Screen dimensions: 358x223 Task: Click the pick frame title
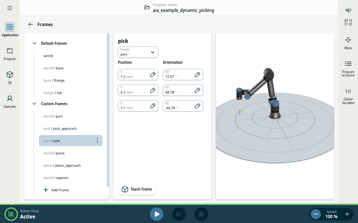pos(123,41)
